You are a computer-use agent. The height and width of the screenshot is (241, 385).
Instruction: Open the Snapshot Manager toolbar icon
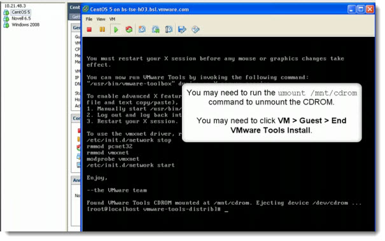pyautogui.click(x=169, y=29)
